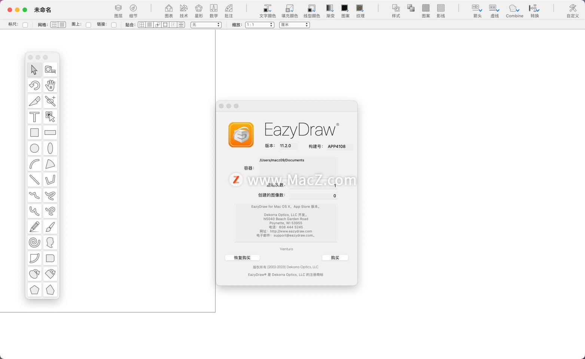This screenshot has height=359, width=585.
Task: Open the 缩放 1:1 zoom dropdown
Action: click(259, 25)
